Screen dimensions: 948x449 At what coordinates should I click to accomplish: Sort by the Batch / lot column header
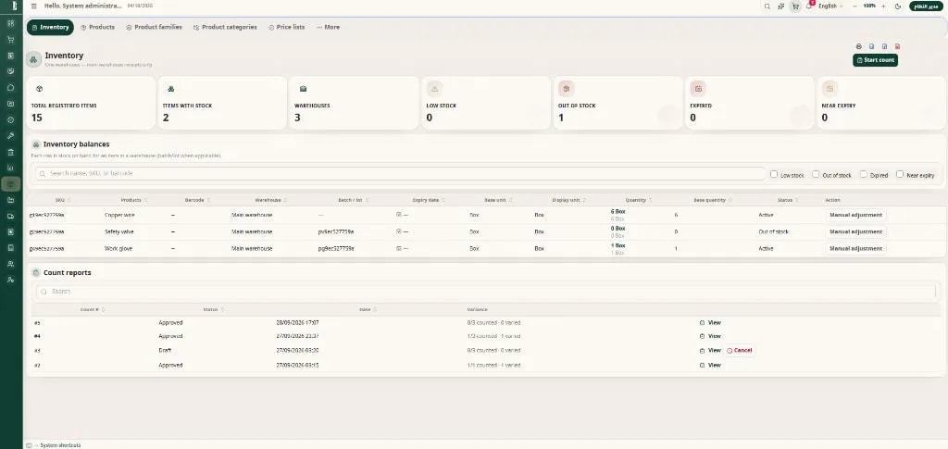point(353,200)
